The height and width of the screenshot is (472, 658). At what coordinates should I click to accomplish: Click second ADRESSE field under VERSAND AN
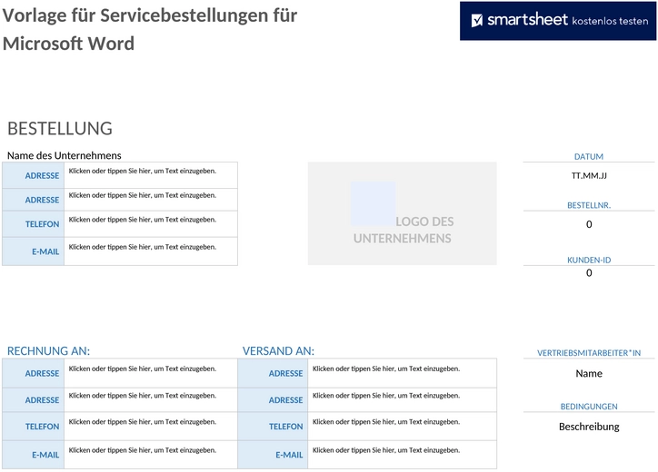(x=402, y=400)
